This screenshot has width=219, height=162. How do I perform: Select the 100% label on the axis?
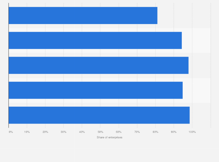tap(192, 132)
